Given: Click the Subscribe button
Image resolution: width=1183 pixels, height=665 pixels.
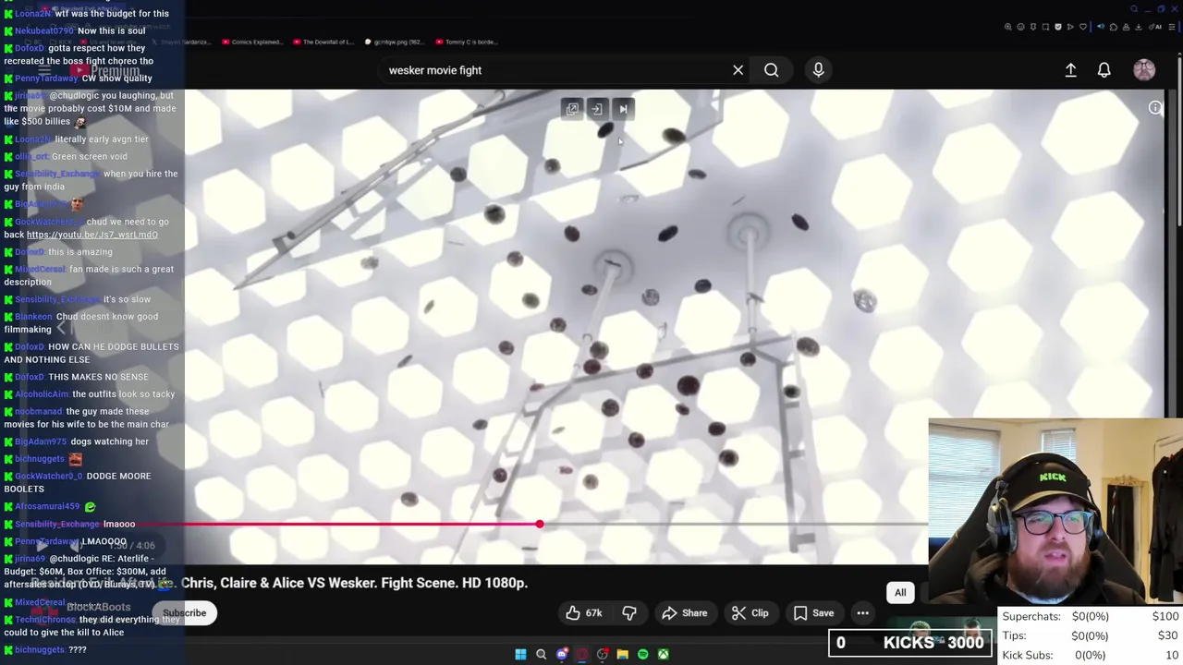Looking at the screenshot, I should point(184,613).
